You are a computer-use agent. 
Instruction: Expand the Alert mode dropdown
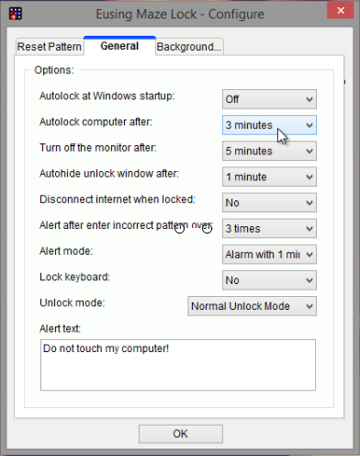click(269, 255)
